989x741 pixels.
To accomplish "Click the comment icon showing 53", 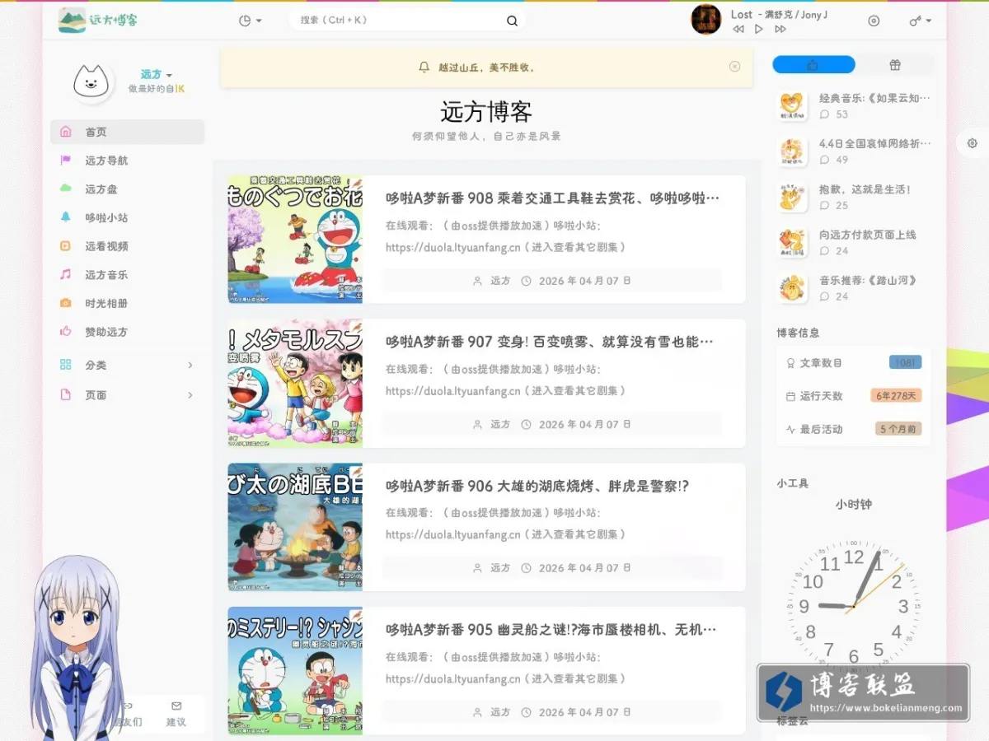I will [825, 114].
